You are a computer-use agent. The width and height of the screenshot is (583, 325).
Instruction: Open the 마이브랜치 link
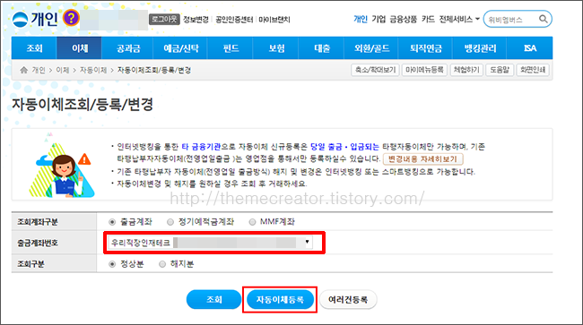(x=274, y=20)
